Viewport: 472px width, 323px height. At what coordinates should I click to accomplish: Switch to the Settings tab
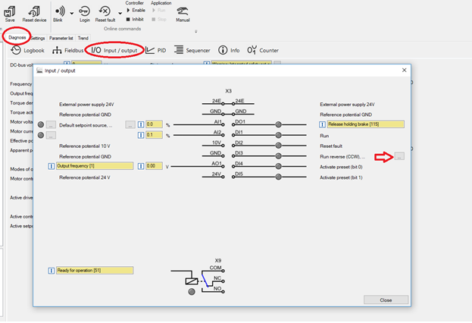(37, 36)
